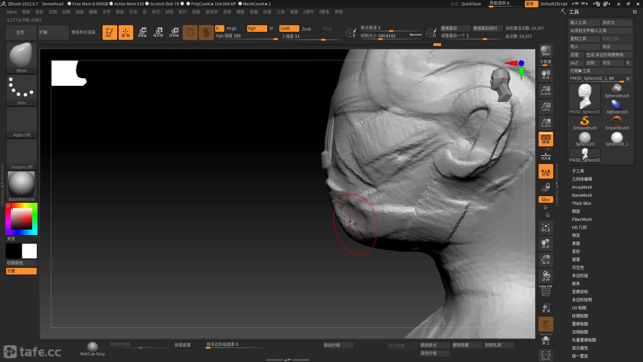Viewport: 643px width, 362px height.
Task: Open the Alpha menu
Action: (x=11, y=12)
